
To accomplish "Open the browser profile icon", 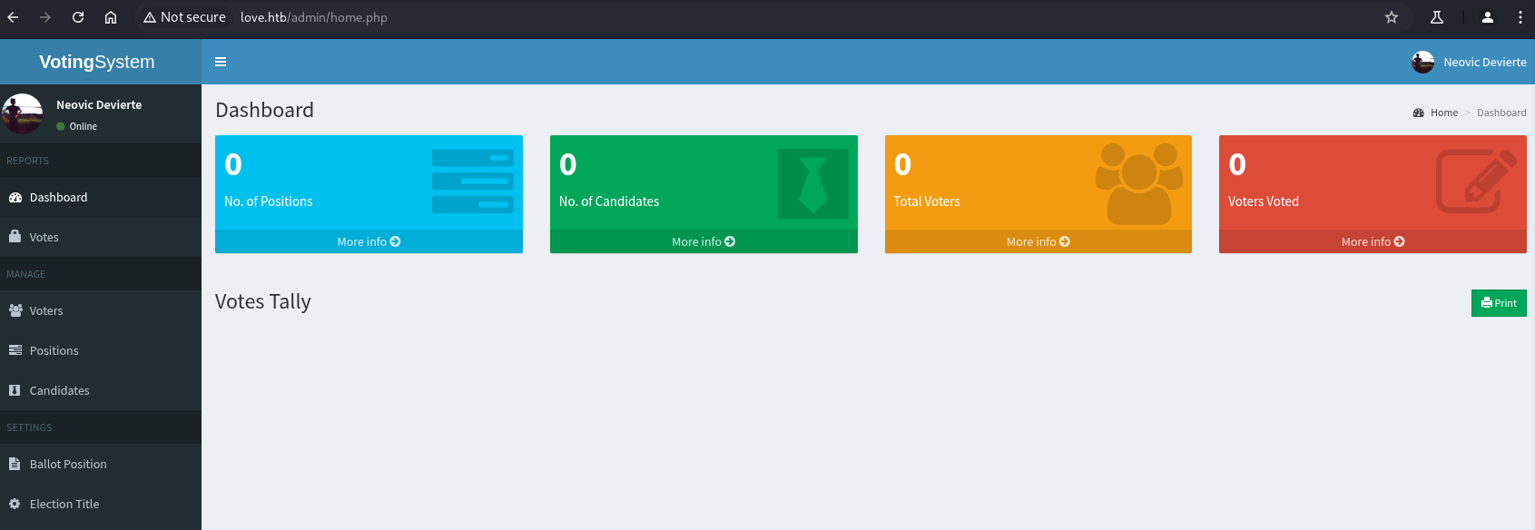I will pos(1488,17).
